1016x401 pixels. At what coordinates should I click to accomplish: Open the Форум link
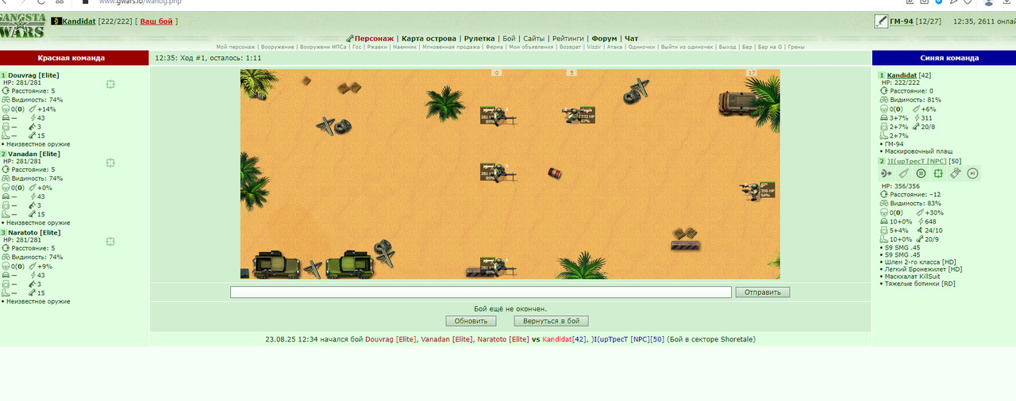604,38
